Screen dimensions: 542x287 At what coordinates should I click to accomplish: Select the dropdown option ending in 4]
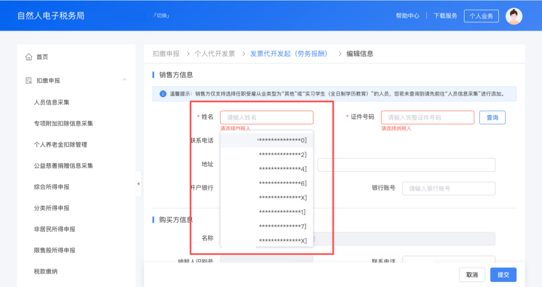click(266, 169)
